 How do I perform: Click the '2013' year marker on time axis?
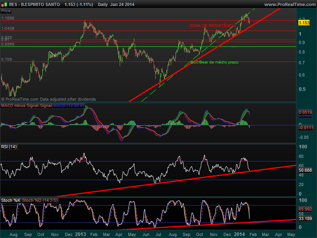[x=80, y=234]
